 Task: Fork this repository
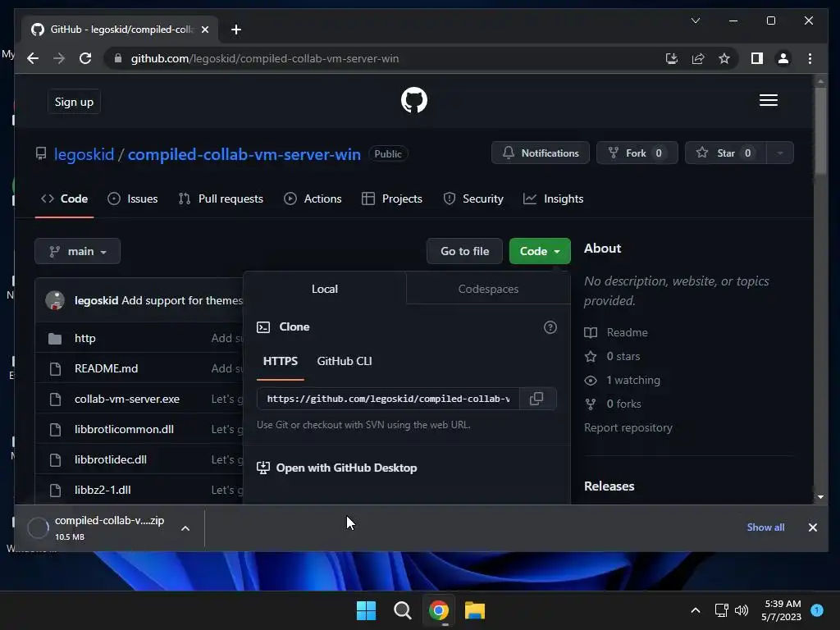tap(637, 153)
